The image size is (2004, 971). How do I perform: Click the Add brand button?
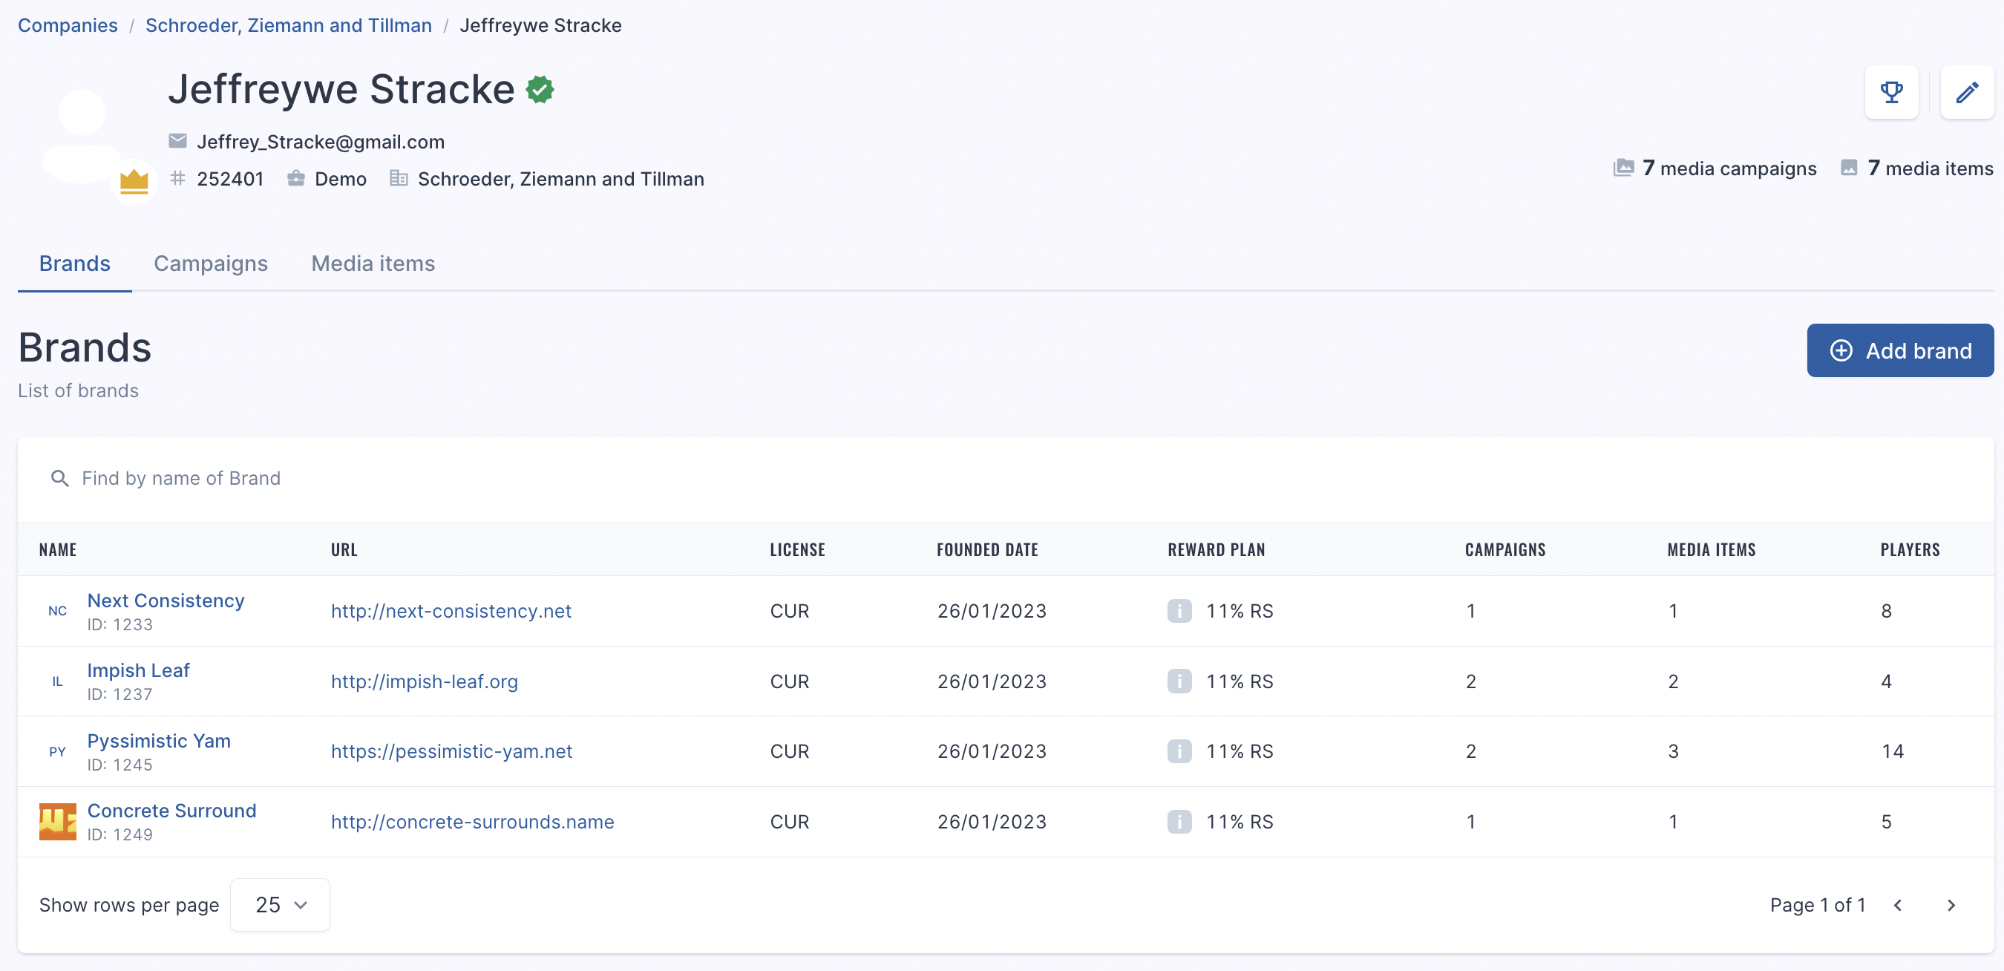[x=1901, y=351]
